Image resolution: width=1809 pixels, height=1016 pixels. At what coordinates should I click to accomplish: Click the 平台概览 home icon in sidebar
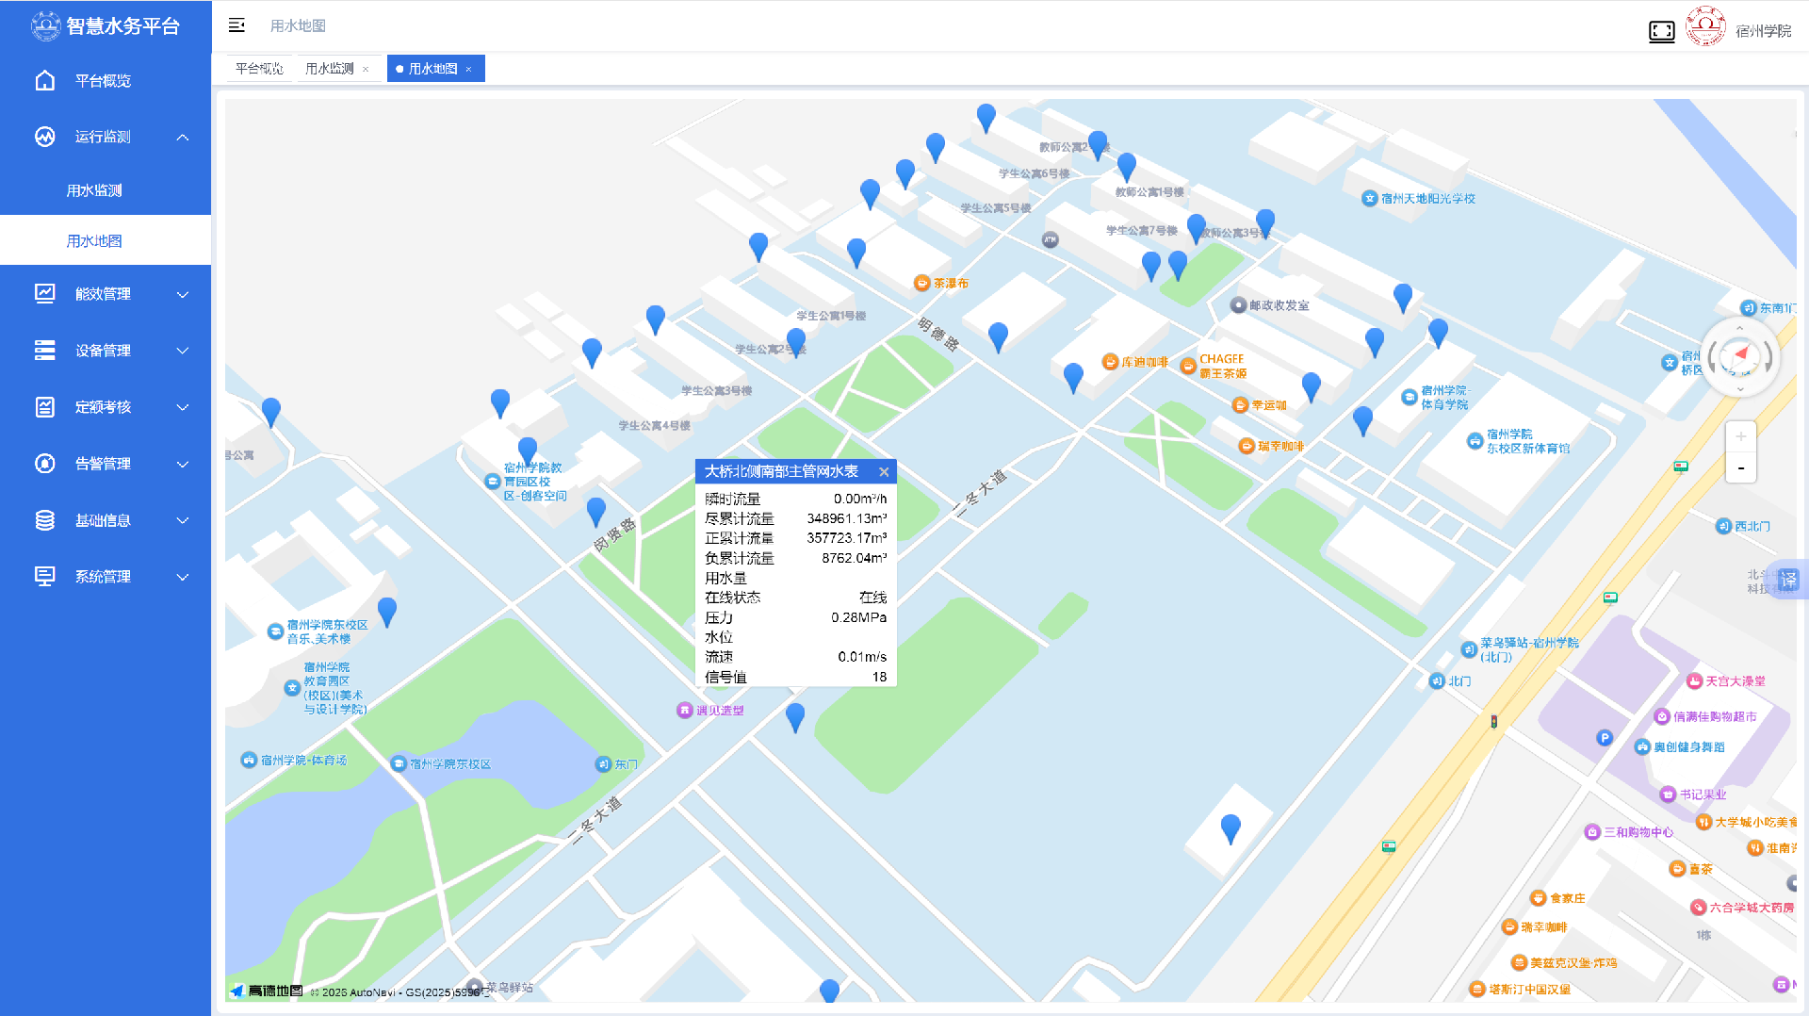point(44,81)
